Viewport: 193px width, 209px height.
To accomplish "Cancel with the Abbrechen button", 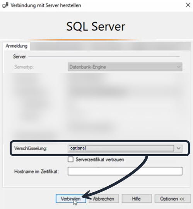I will [104, 199].
